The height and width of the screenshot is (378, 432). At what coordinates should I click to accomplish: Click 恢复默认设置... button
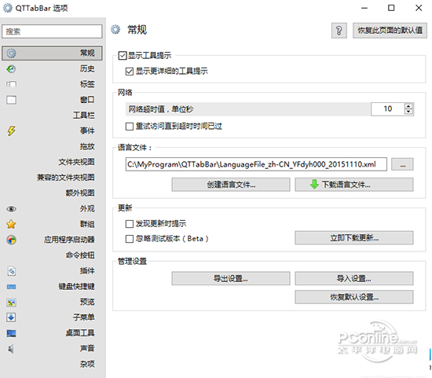point(354,297)
